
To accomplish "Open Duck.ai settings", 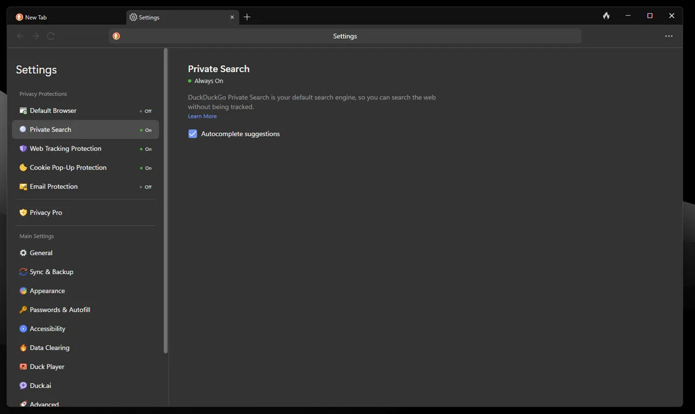I will tap(40, 385).
